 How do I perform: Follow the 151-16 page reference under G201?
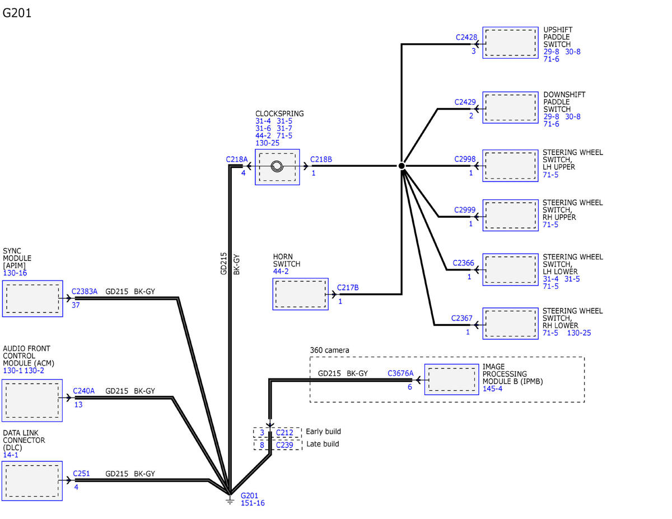[253, 503]
